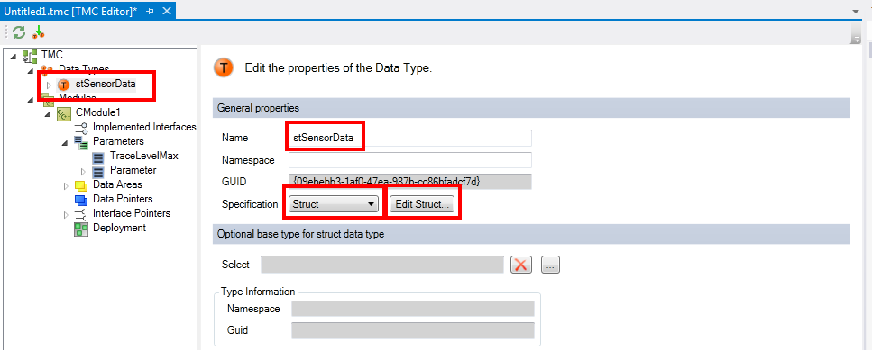Open the tab list dropdown arrow
Image resolution: width=872 pixels, height=350 pixels.
855,11
